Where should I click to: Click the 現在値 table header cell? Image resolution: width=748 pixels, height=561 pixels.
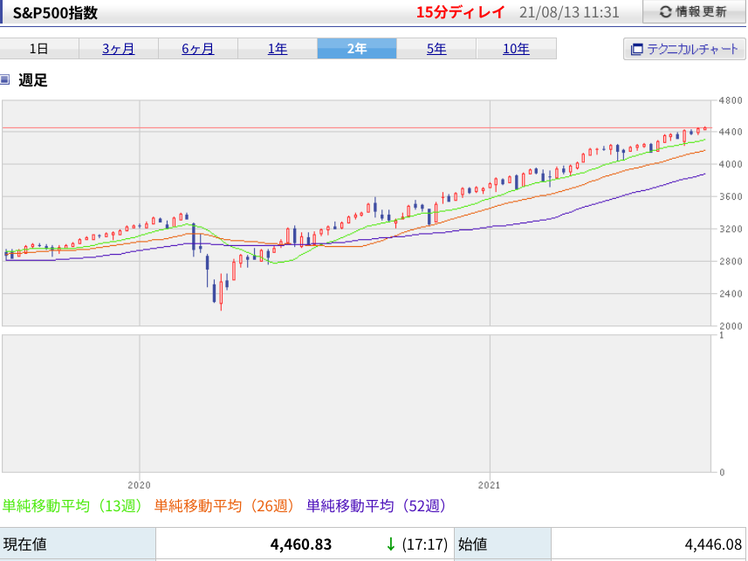point(79,544)
